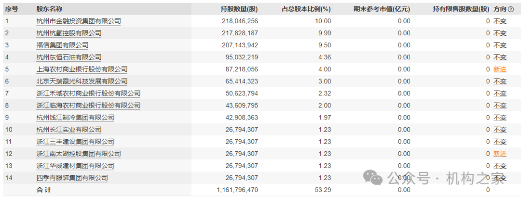Click 浙江临海农村商业银行股份有限公司 name

tap(88, 106)
